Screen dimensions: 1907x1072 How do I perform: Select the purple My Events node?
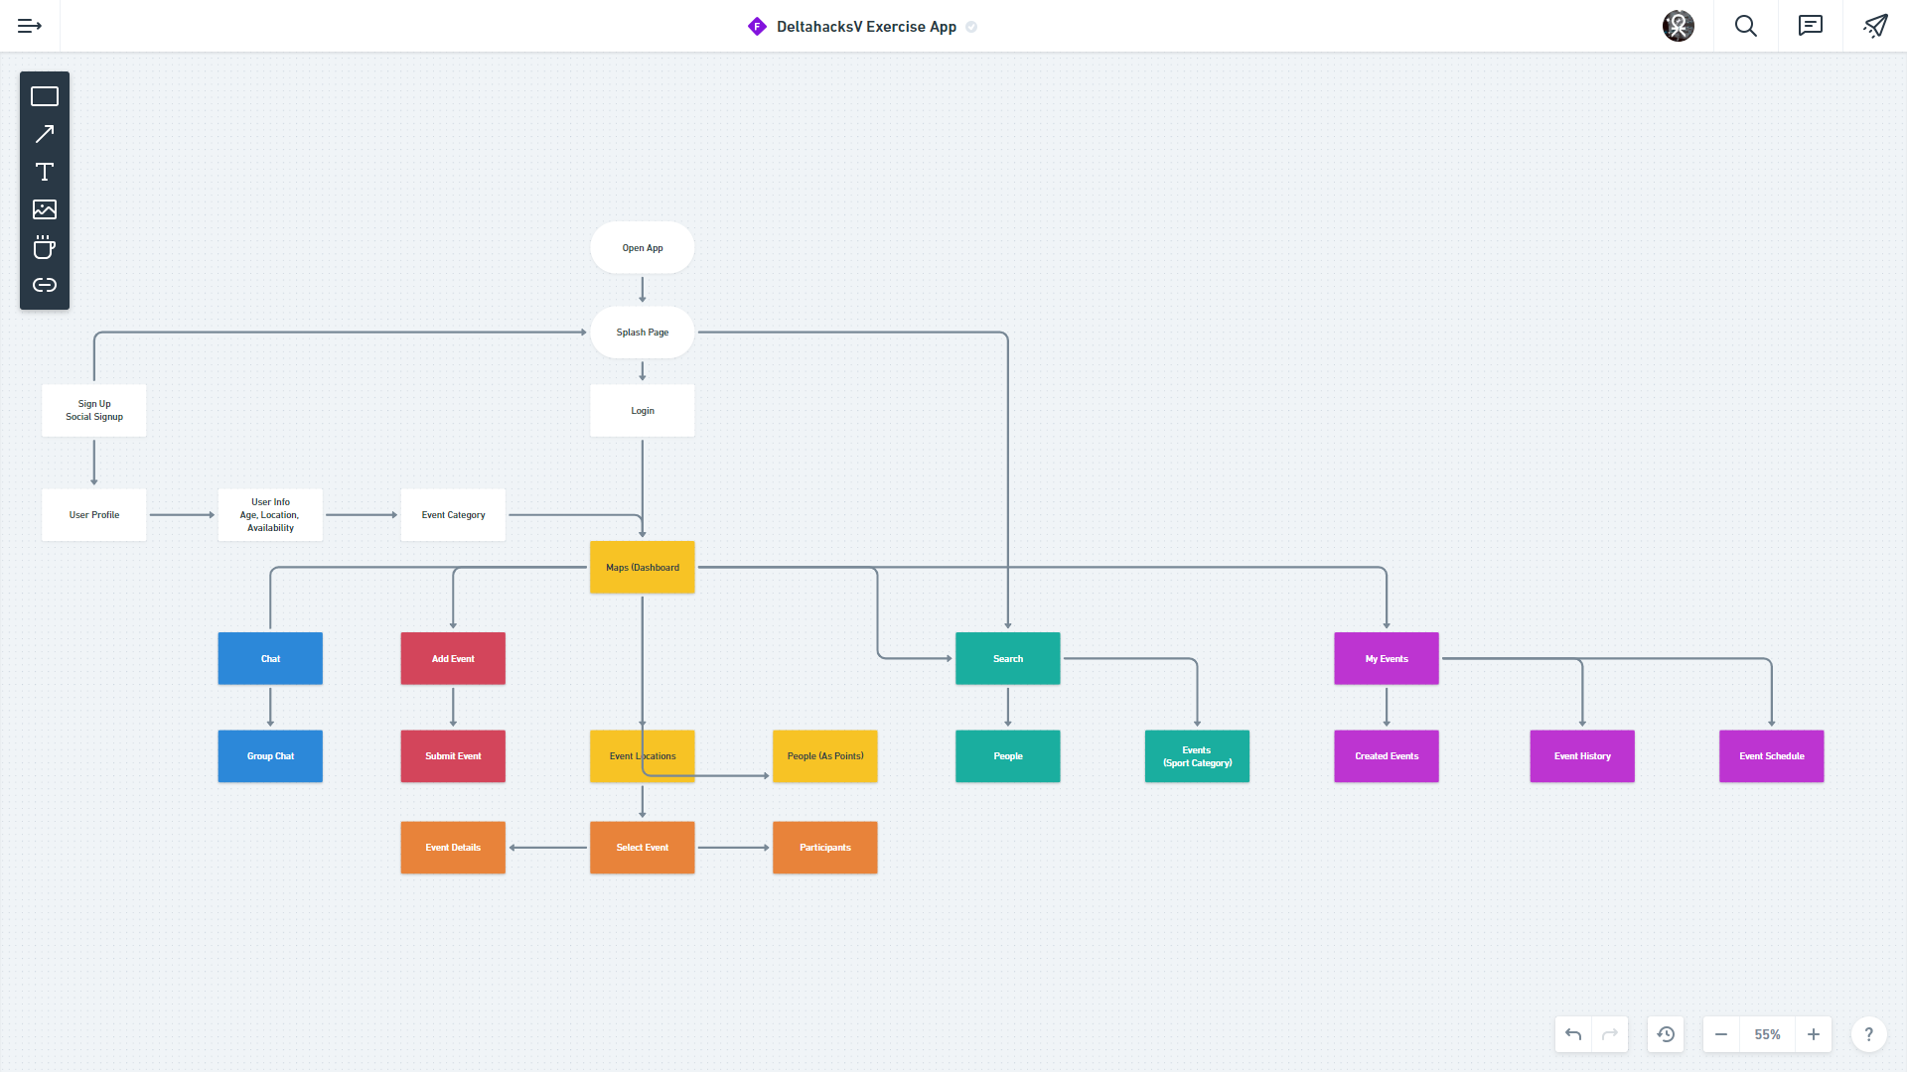tap(1386, 658)
